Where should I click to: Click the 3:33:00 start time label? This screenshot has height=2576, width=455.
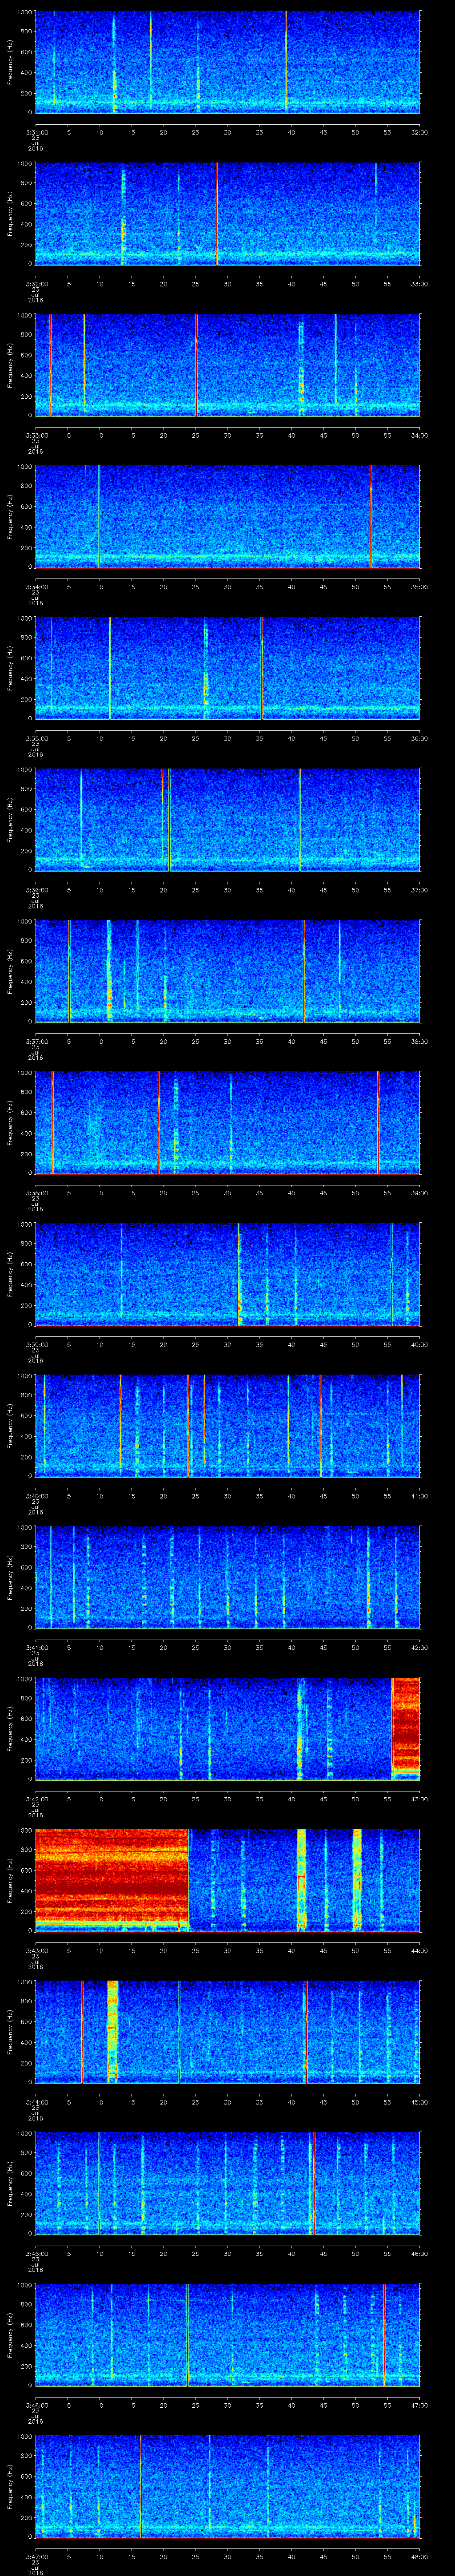(36, 435)
